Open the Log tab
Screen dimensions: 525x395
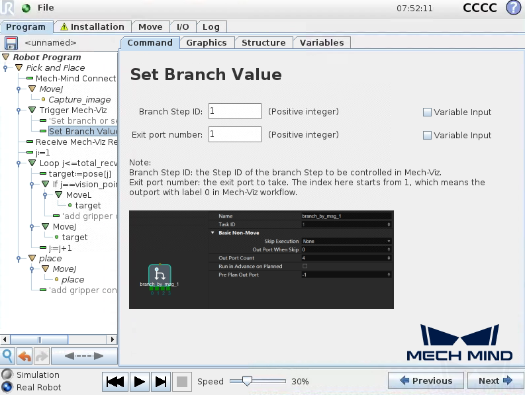(211, 26)
